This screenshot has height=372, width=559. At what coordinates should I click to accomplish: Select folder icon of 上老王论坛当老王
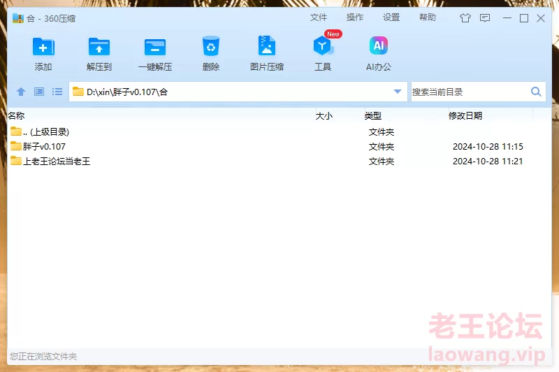point(15,161)
